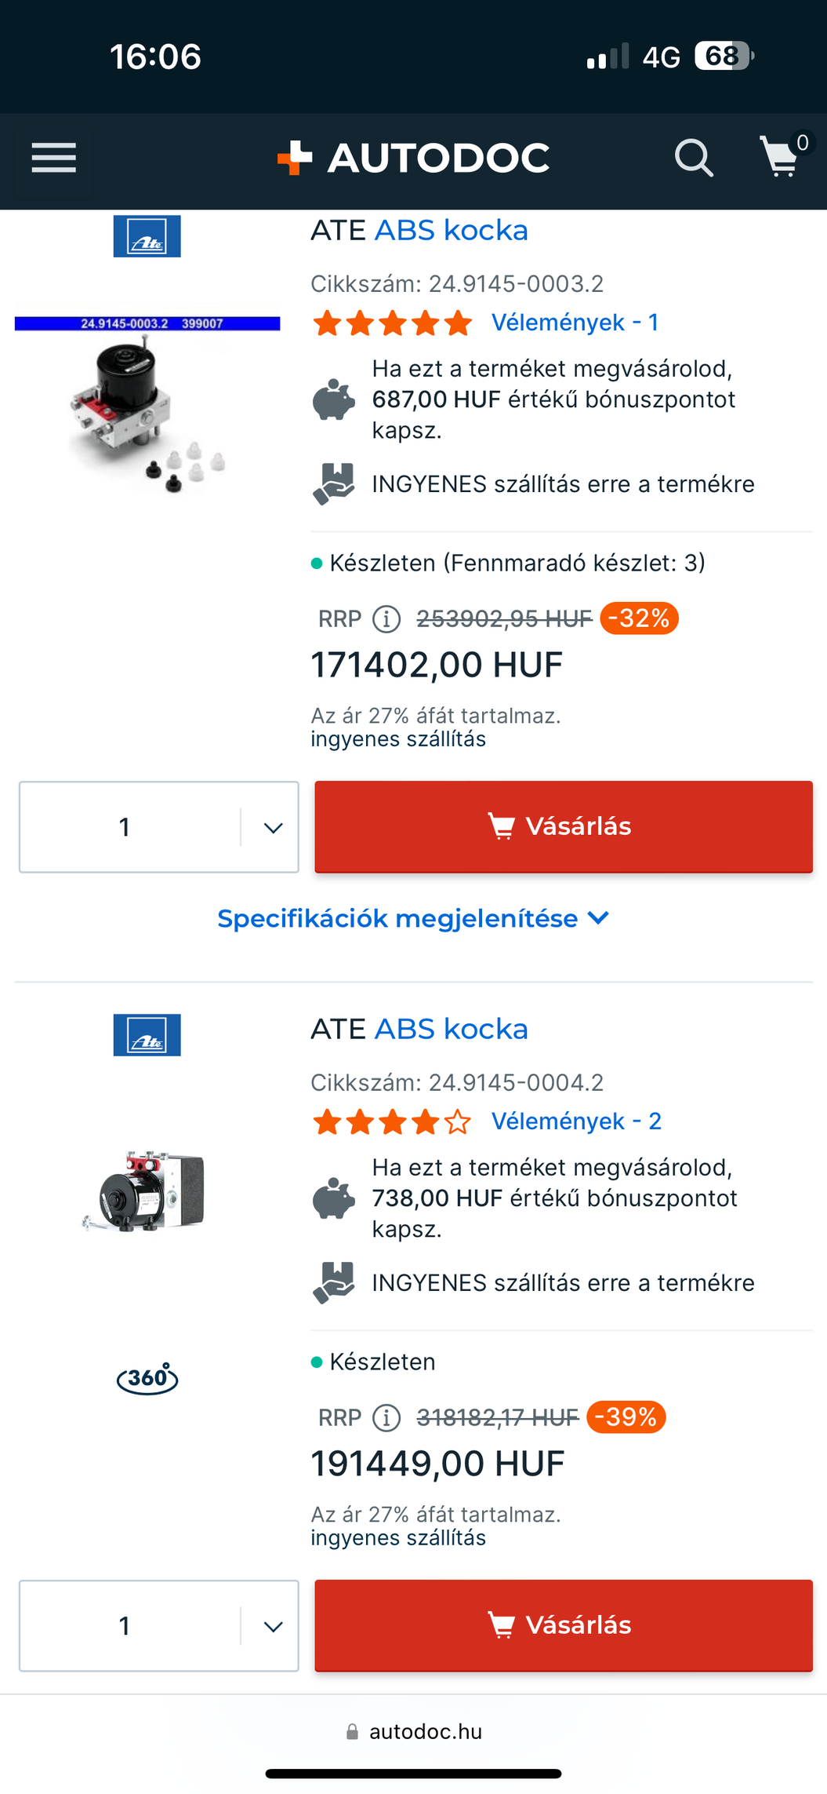Click RRP info icon for 253902,95 HUF
827x1794 pixels.
pyautogui.click(x=386, y=619)
